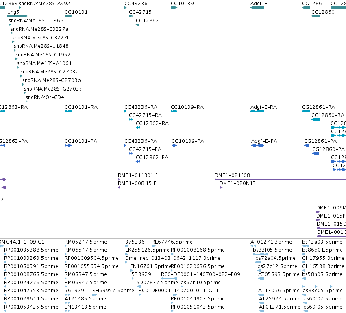Click the RP001055654.5prime EST label
This screenshot has width=346, height=313.
[91, 266]
